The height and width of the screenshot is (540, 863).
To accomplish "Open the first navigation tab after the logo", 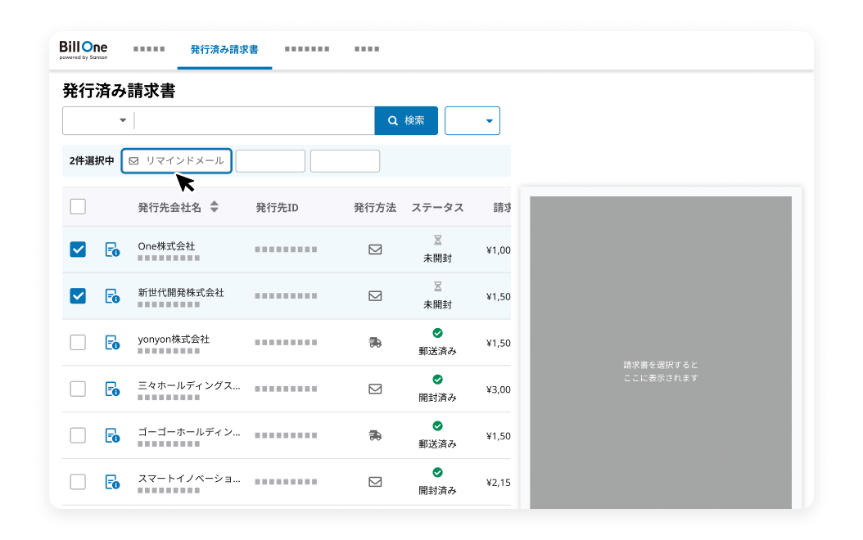I will click(149, 50).
